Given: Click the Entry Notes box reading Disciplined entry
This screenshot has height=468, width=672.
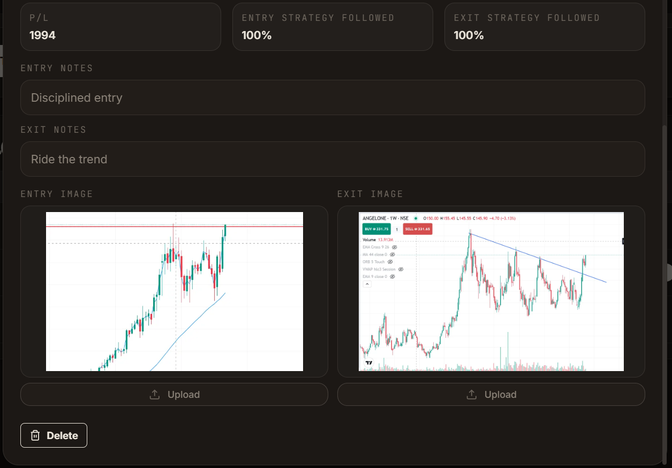Looking at the screenshot, I should tap(333, 97).
